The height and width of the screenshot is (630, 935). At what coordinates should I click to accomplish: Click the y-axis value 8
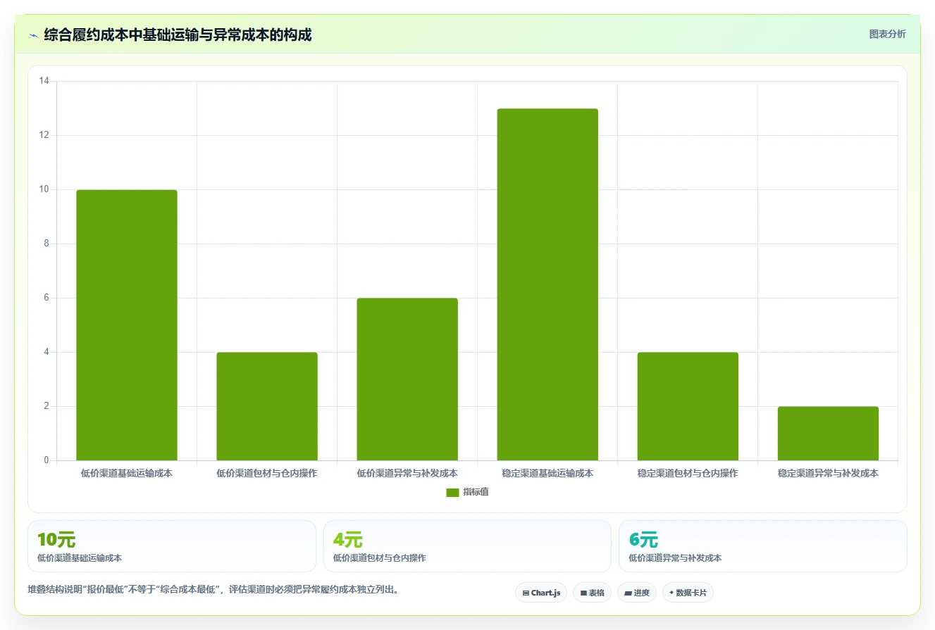(47, 244)
